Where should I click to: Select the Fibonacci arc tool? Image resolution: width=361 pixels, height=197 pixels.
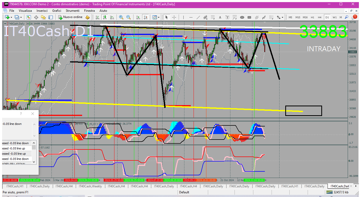point(235,17)
